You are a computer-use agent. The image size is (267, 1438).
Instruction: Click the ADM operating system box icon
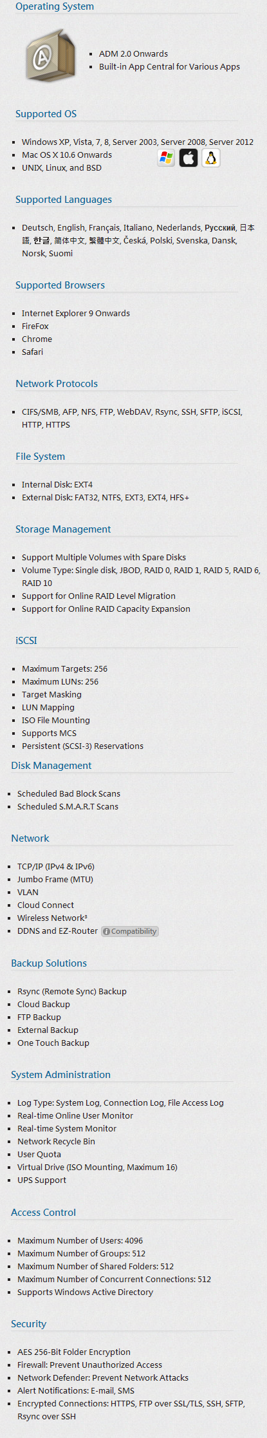[51, 56]
